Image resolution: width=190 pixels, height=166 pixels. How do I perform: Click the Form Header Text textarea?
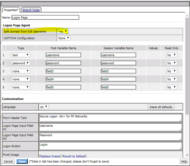(111, 118)
